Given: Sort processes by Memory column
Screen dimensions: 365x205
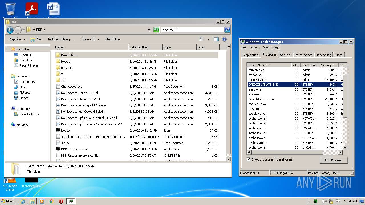Looking at the screenshot, I should pyautogui.click(x=329, y=65).
